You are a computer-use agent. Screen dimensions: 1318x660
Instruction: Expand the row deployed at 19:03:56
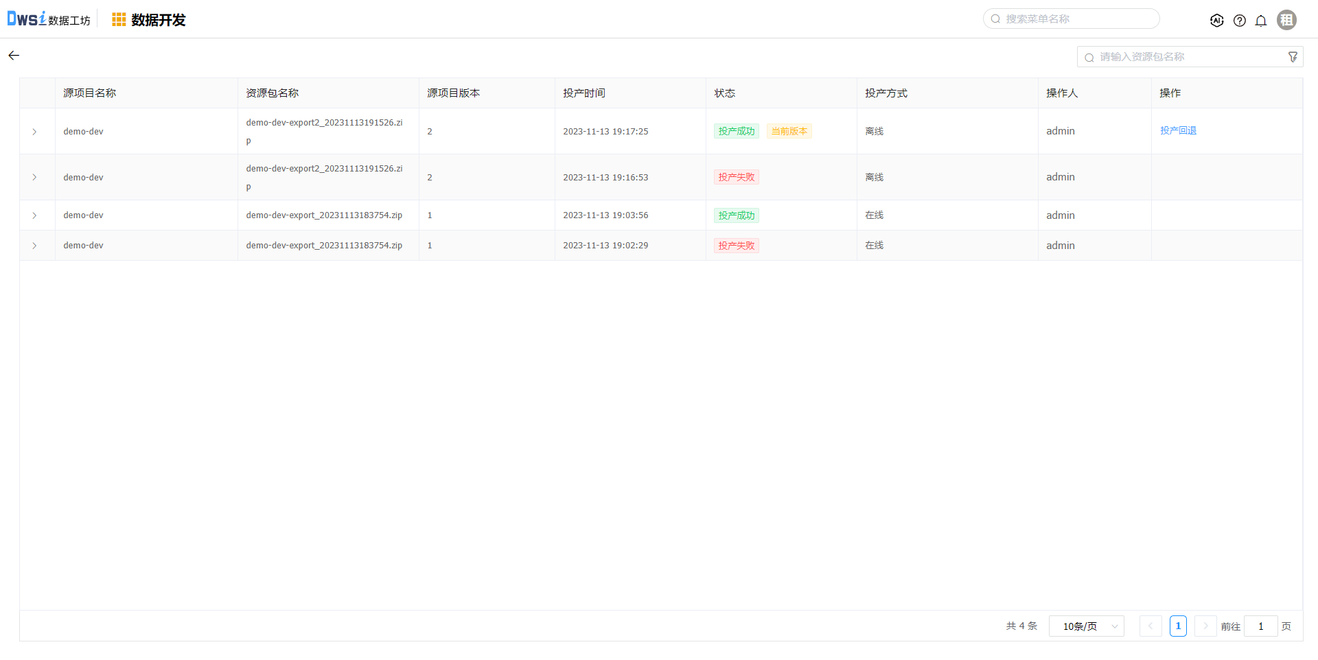click(x=34, y=215)
